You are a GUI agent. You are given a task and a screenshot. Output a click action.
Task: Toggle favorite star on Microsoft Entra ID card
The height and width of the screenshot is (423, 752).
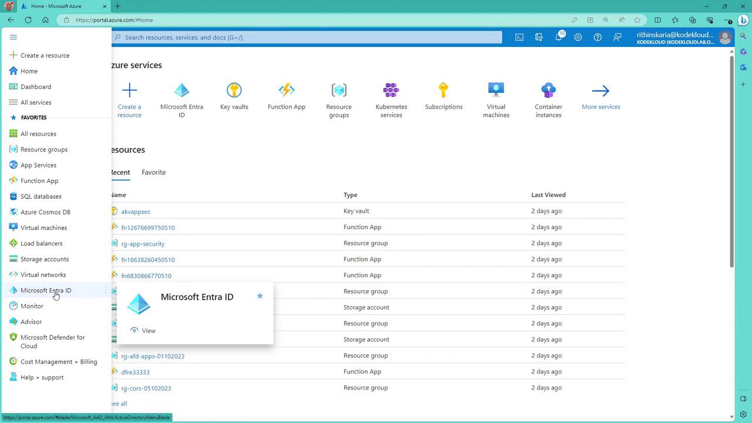(260, 296)
